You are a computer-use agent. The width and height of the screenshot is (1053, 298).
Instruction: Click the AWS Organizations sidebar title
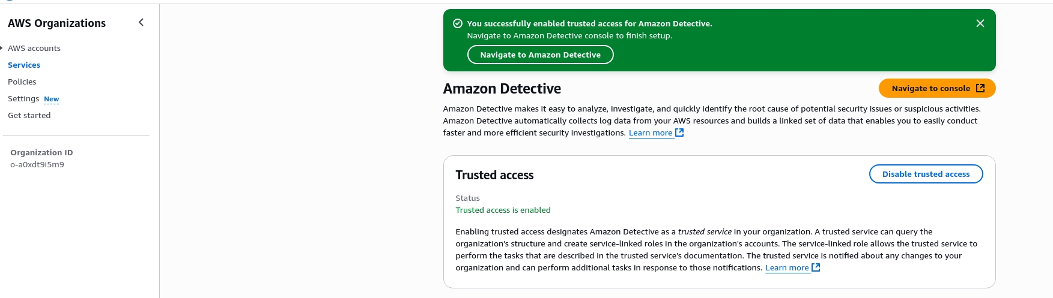tap(57, 23)
